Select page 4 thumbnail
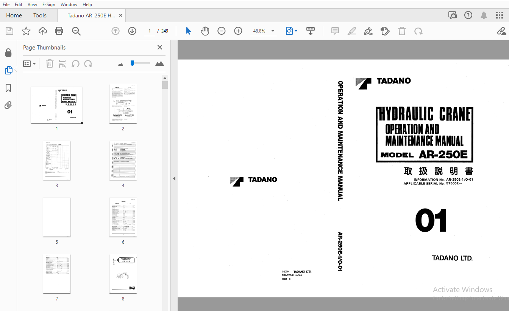 point(123,160)
